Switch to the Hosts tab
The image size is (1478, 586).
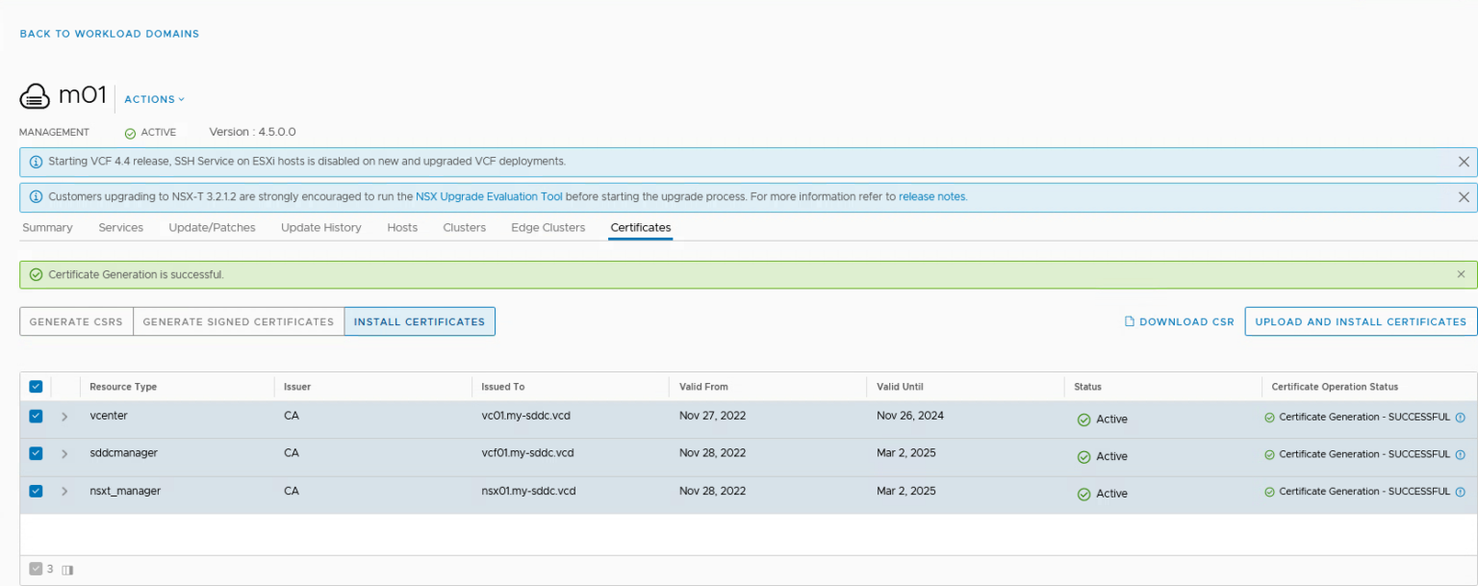tap(402, 228)
